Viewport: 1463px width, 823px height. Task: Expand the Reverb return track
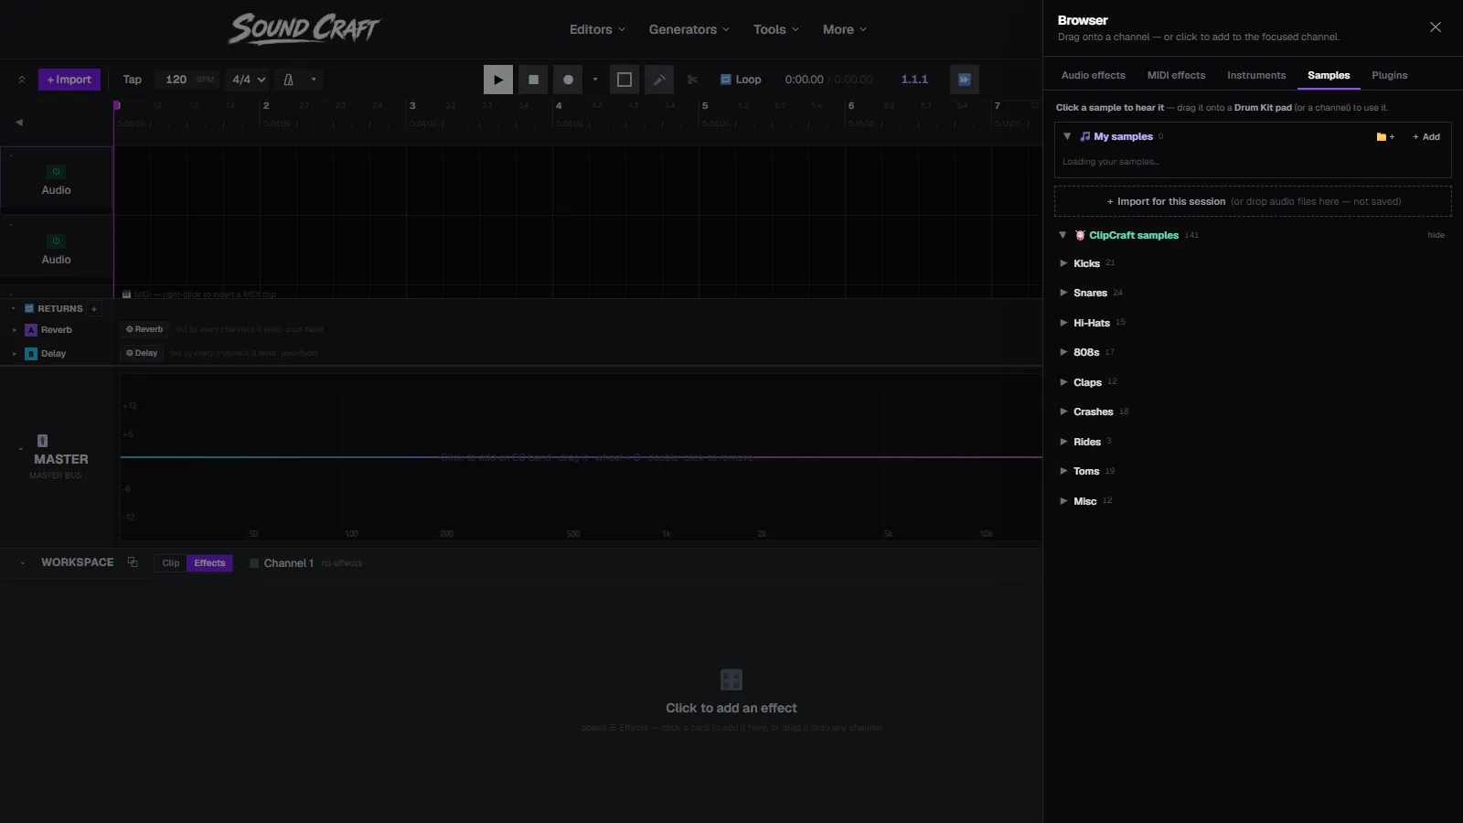(14, 330)
